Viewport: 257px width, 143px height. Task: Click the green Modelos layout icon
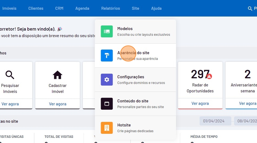[x=107, y=31]
